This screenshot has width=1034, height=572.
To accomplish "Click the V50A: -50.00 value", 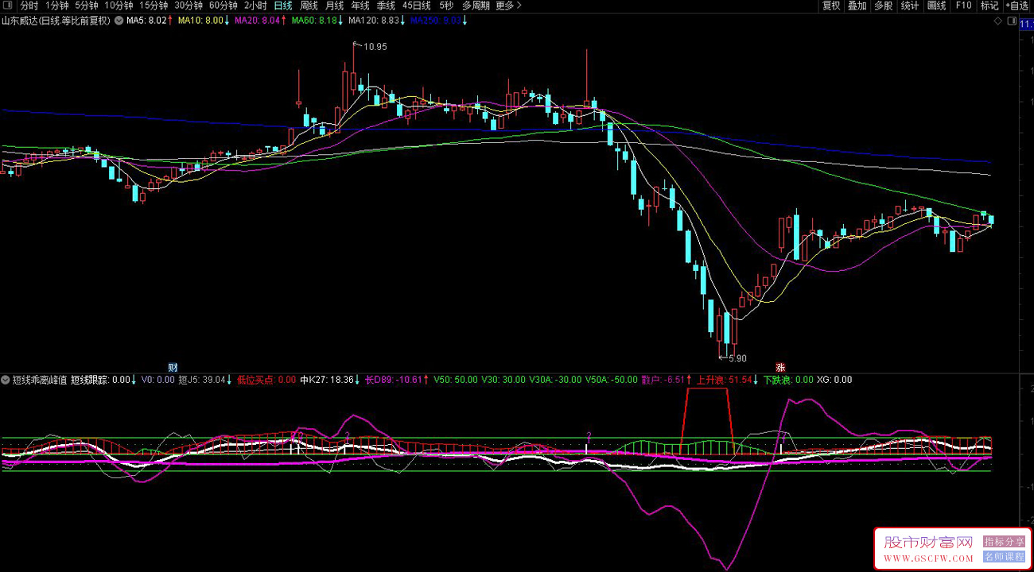I will pyautogui.click(x=612, y=380).
